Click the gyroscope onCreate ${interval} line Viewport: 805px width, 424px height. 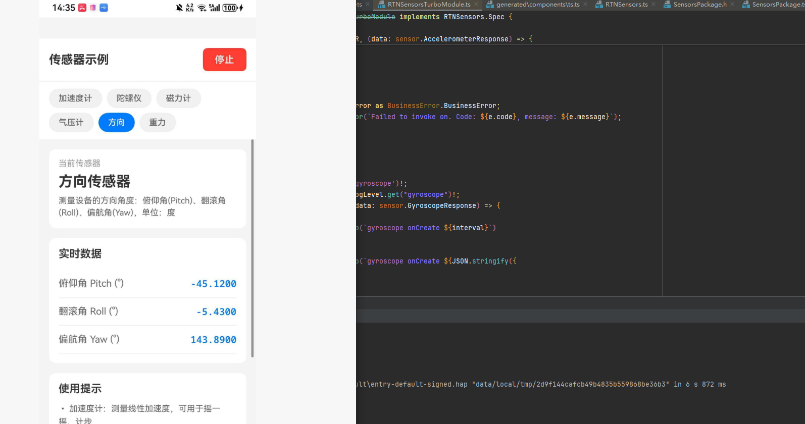[x=426, y=228]
